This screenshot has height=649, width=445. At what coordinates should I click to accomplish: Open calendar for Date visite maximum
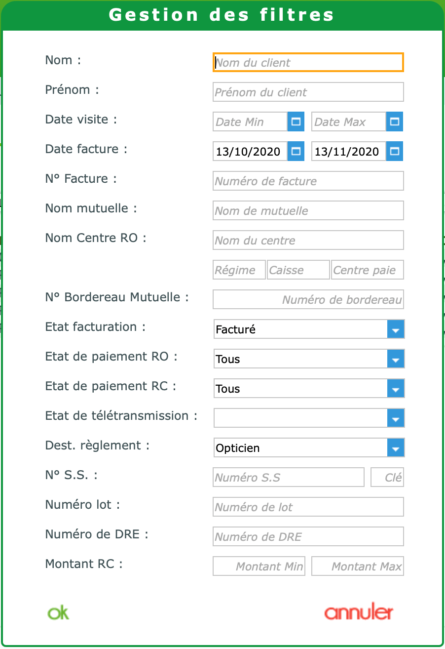(394, 122)
